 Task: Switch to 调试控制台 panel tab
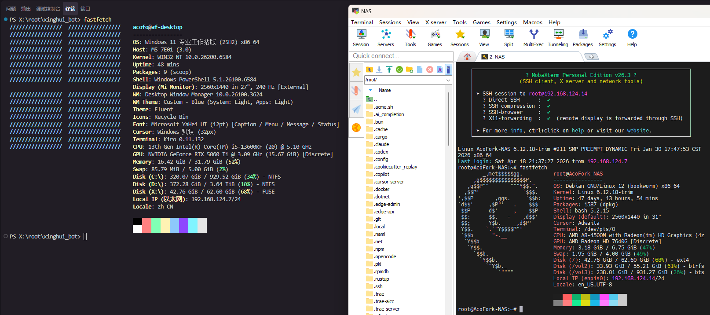pyautogui.click(x=48, y=9)
